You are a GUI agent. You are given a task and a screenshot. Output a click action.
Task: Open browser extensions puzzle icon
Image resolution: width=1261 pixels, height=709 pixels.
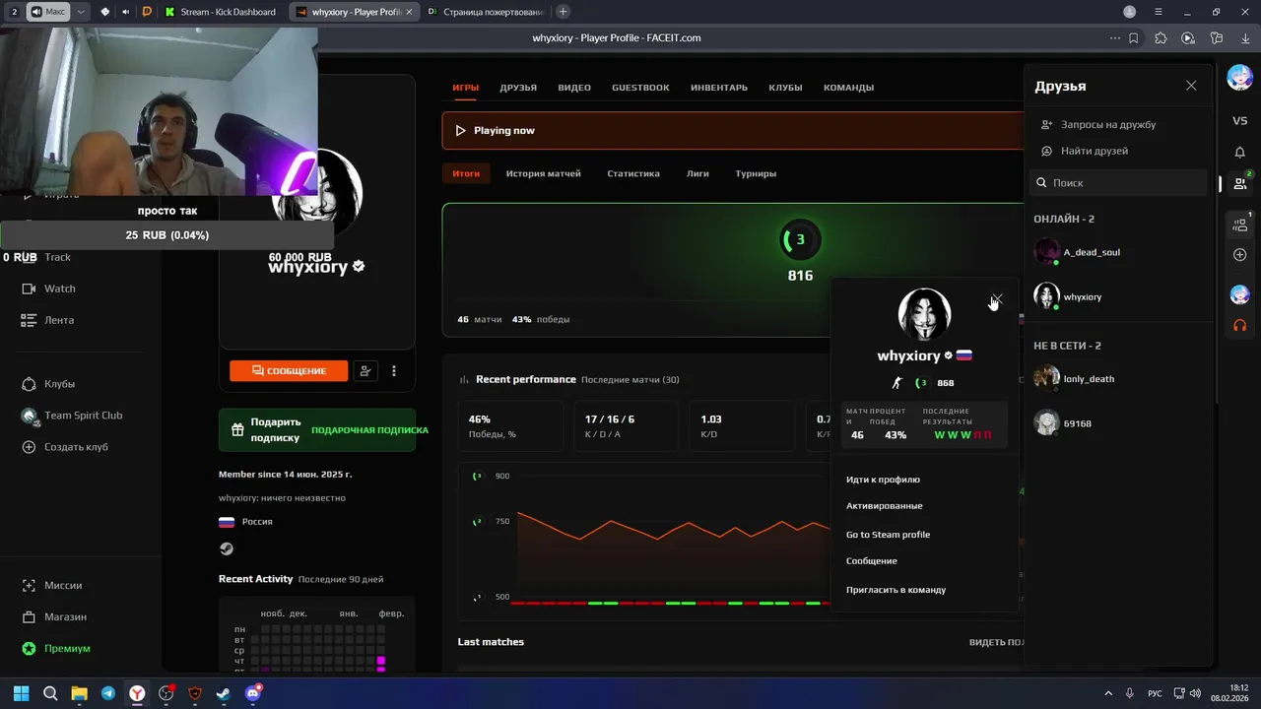coord(1161,38)
